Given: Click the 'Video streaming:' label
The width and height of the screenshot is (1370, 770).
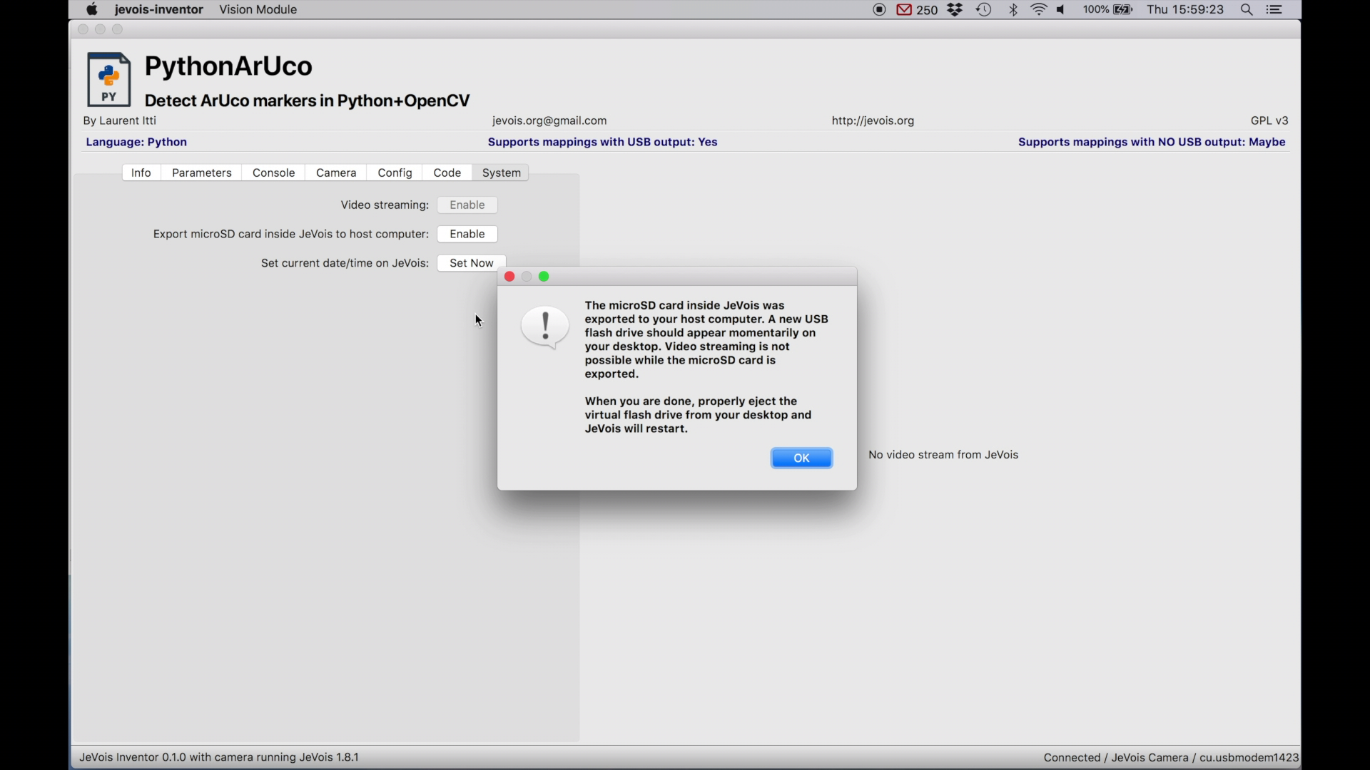Looking at the screenshot, I should coord(385,205).
